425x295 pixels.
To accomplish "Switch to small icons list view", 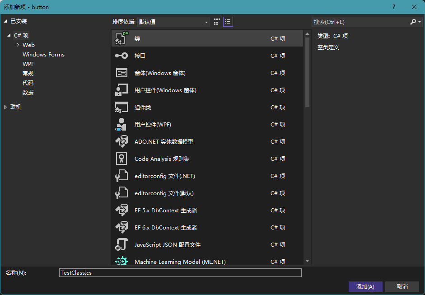I will (228, 22).
